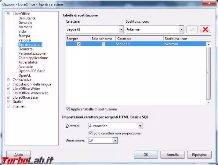Click inside the Carattere Segoe UI field

92,29
